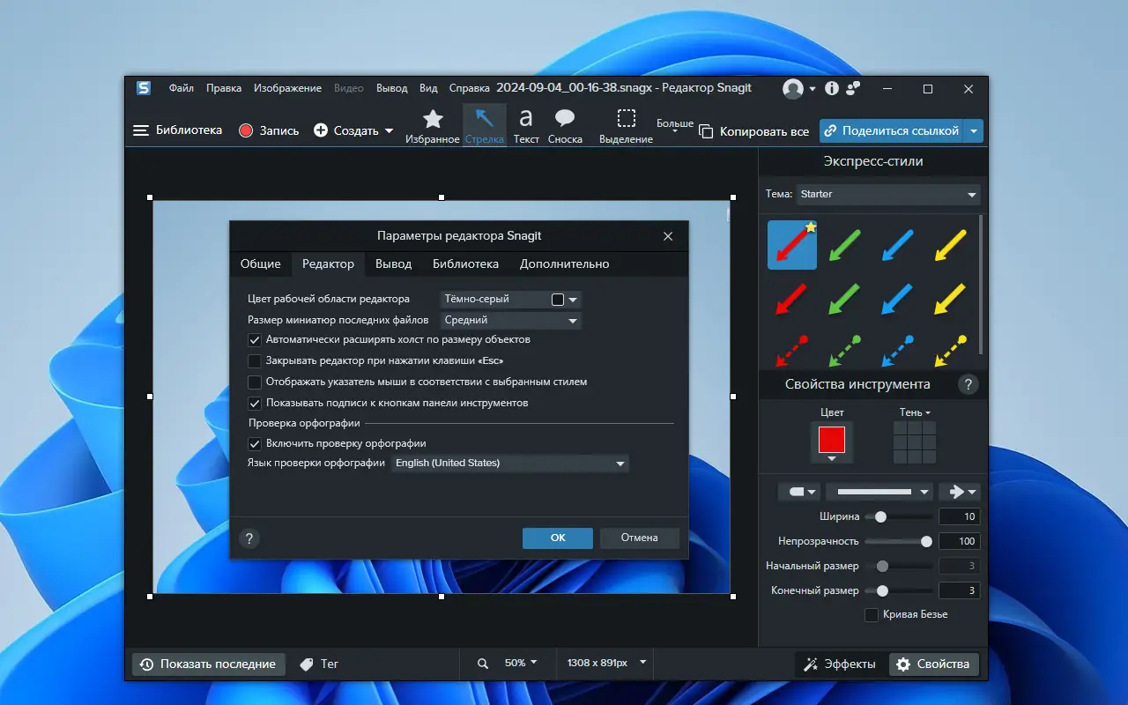Open dropdown arrow beside Поделиться ссылкой
Screen dimensions: 1128x705
[x=974, y=130]
